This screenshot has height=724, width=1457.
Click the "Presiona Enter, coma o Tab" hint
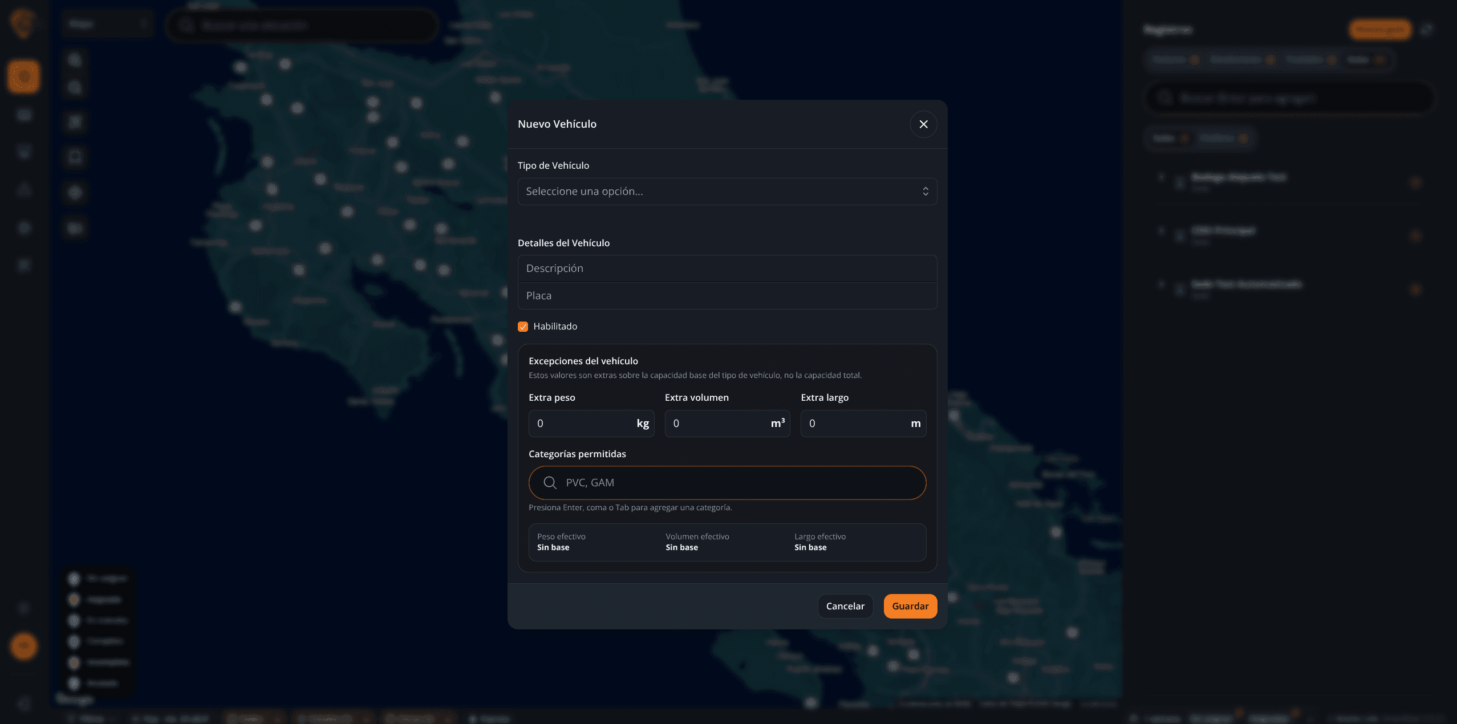tap(630, 507)
